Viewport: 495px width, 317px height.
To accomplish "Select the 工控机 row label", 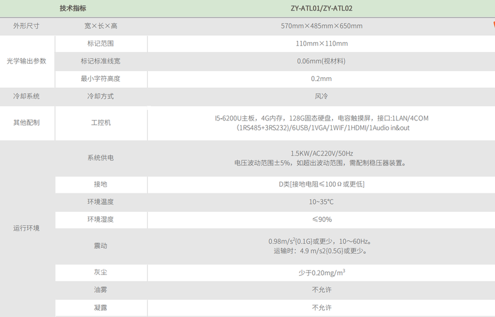I will 100,122.
